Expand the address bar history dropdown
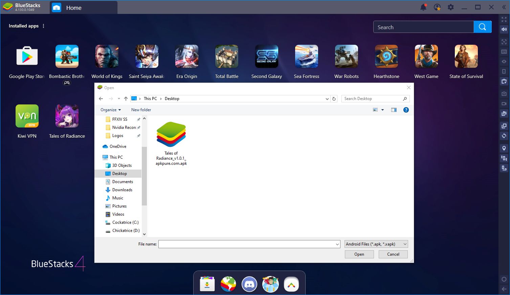 click(x=327, y=99)
